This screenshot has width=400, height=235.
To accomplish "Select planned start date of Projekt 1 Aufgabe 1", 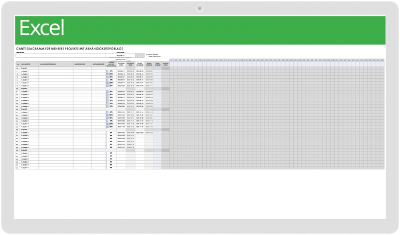I will pos(121,71).
